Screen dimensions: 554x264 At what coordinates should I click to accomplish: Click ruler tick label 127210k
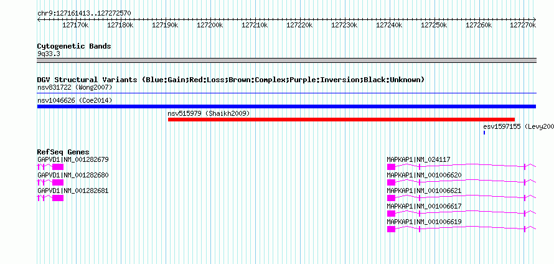[x=255, y=25]
